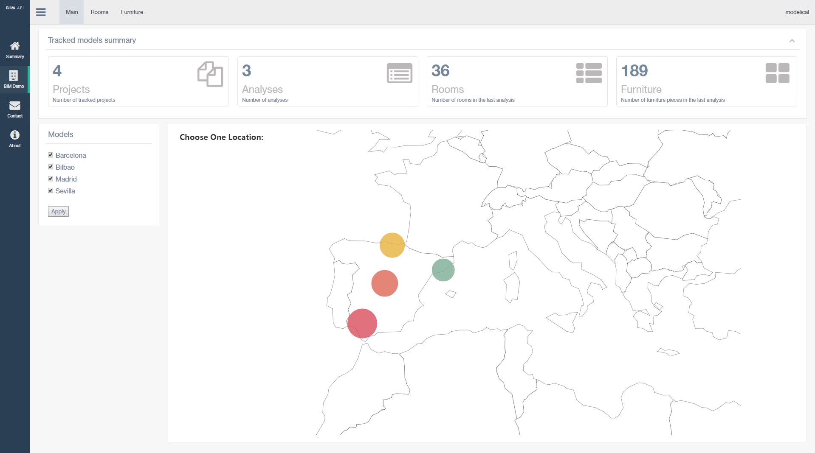Click the Rooms rows icon
Viewport: 815px width, 453px height.
pos(589,73)
